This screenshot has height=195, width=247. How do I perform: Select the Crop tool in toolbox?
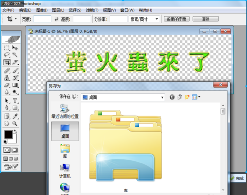[x=7, y=62]
